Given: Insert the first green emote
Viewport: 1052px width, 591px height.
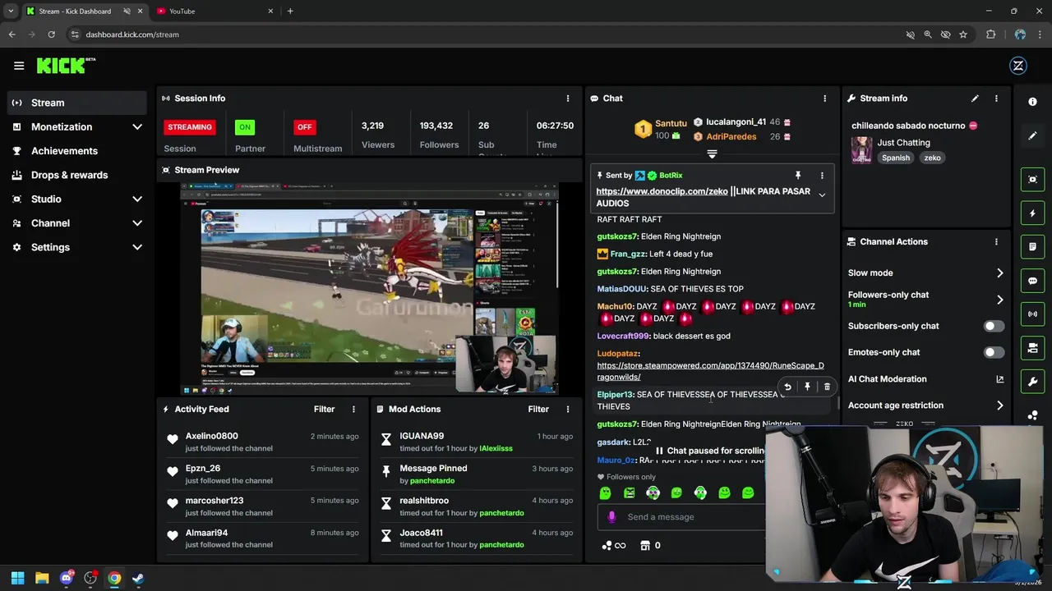Looking at the screenshot, I should coord(605,493).
